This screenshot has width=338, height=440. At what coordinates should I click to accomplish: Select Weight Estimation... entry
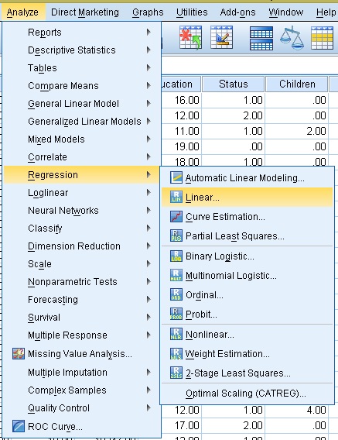[x=248, y=353]
